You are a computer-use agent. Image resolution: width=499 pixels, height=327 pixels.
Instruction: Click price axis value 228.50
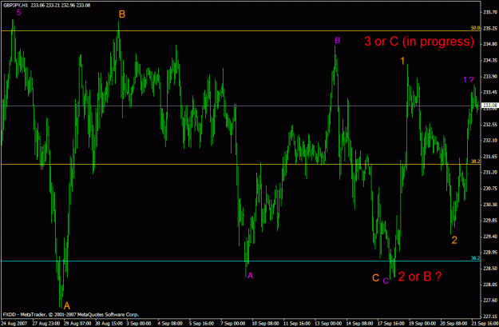click(x=490, y=269)
